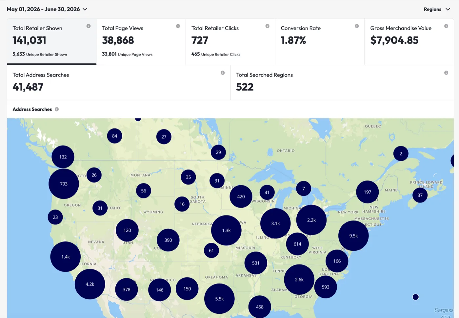Click the 3.1k cluster near Illinois

[x=275, y=223]
